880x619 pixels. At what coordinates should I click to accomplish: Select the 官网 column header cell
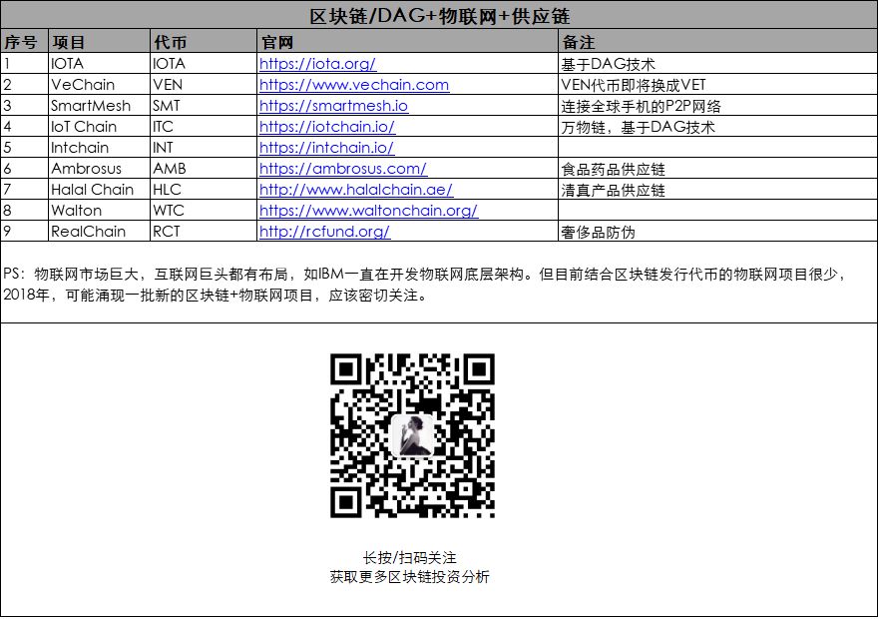[x=275, y=43]
